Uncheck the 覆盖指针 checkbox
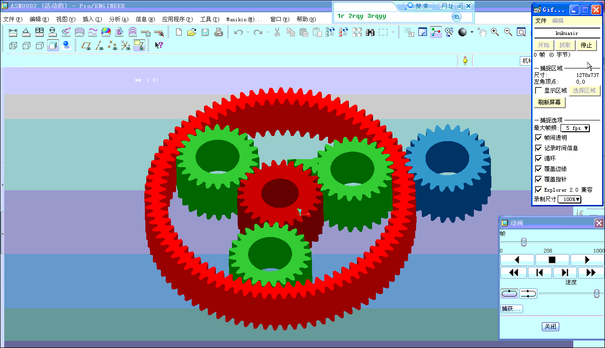The height and width of the screenshot is (348, 605). [x=538, y=179]
